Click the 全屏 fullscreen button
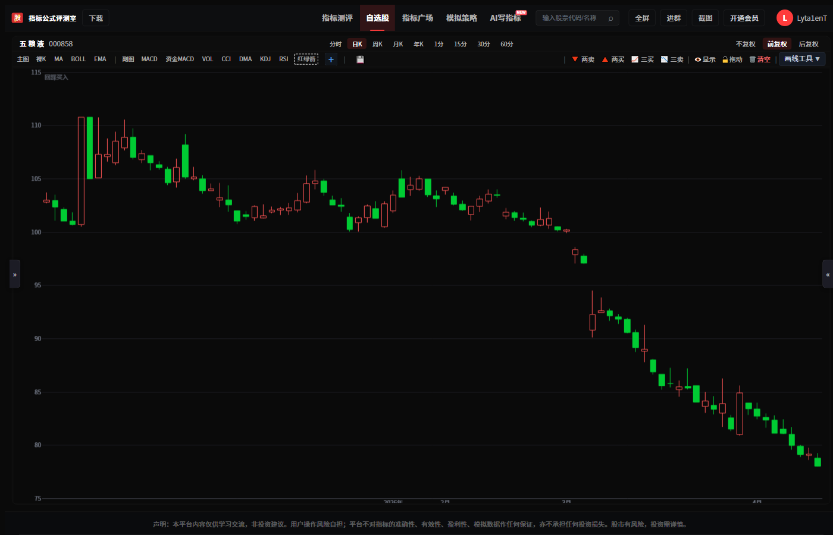833x535 pixels. pos(642,18)
